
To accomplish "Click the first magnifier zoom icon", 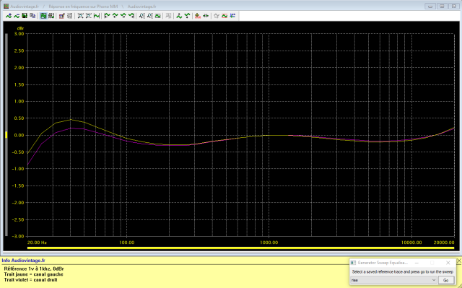I will [x=141, y=16].
